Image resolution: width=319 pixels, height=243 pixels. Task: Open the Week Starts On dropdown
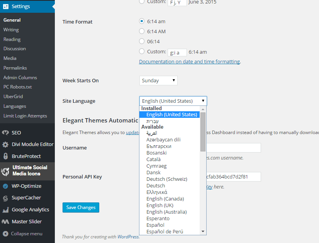(158, 80)
